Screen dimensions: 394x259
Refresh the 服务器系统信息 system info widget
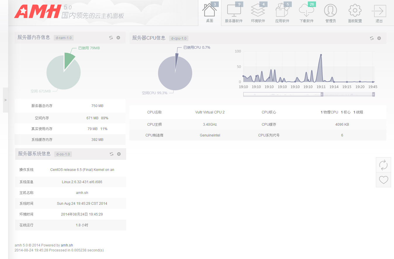[111, 154]
